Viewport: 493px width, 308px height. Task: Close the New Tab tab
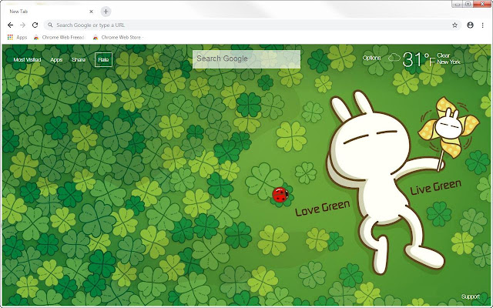pyautogui.click(x=91, y=12)
